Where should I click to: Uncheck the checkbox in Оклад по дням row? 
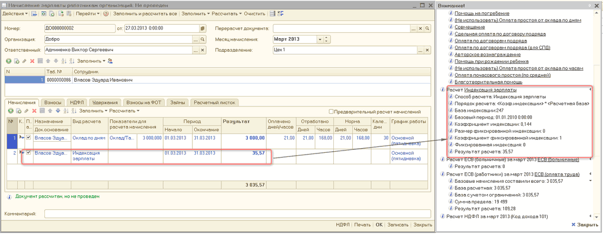(28, 138)
